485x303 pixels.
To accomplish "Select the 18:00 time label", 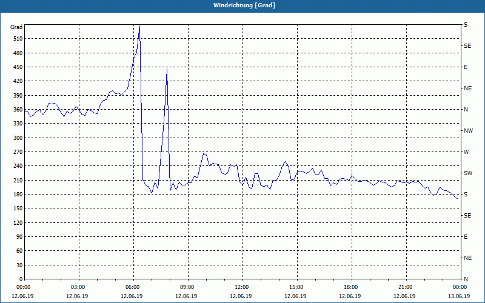I will [350, 287].
